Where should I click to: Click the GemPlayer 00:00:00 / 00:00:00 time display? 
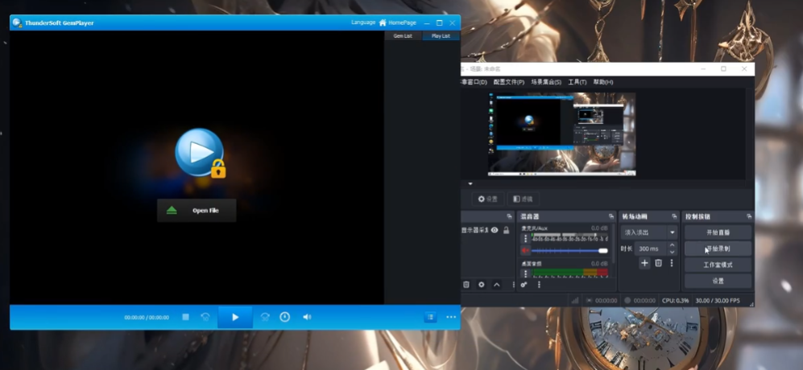(x=147, y=317)
